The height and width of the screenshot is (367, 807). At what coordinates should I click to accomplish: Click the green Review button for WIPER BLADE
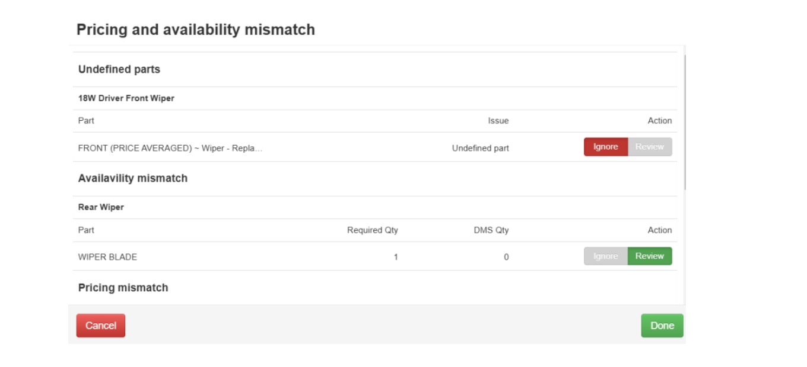[650, 256]
